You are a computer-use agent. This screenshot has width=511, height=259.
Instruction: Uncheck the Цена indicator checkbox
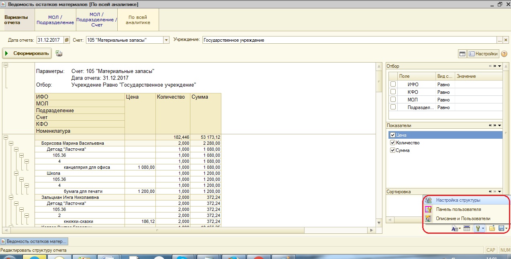click(x=393, y=135)
